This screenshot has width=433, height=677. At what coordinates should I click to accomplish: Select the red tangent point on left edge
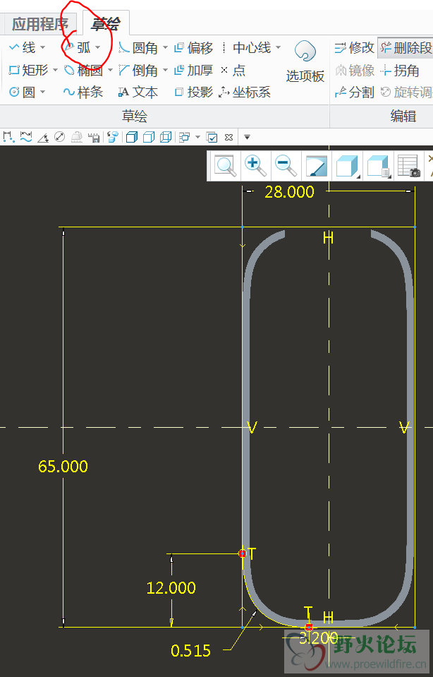[x=243, y=553]
